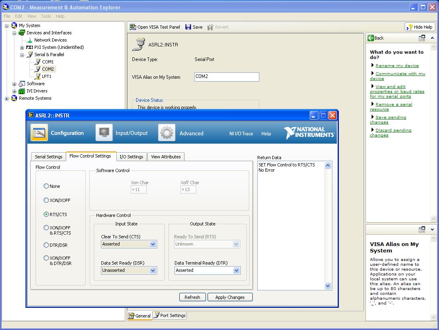Open the Data Terminal Ready (DTR) dropdown
Image resolution: width=439 pixels, height=330 pixels.
[x=236, y=270]
